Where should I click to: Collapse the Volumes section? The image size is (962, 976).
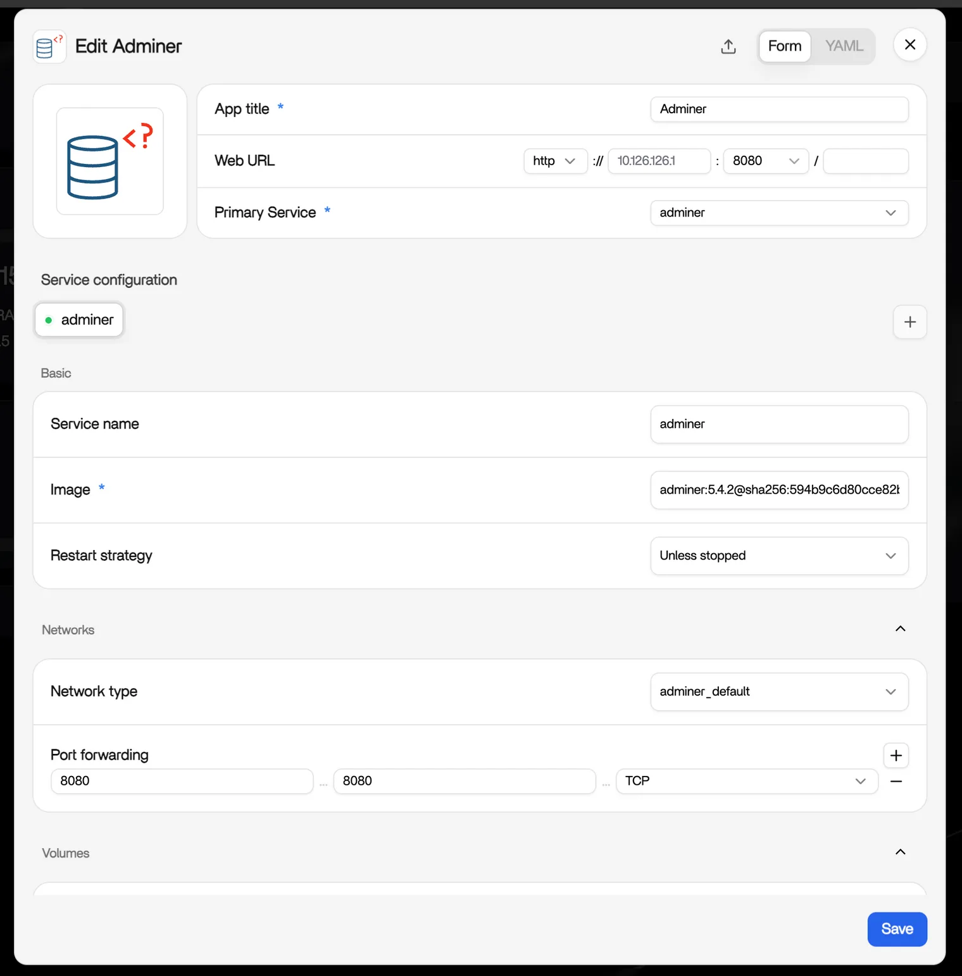900,852
